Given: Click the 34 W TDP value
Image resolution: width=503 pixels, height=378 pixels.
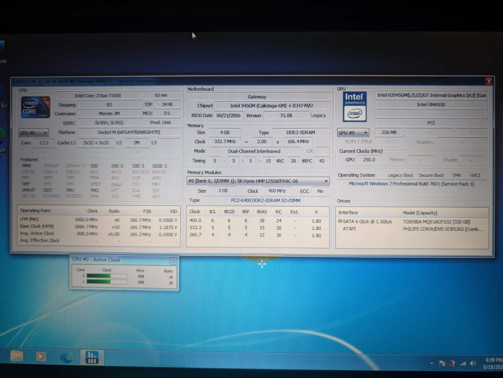Looking at the screenshot, I should click(x=167, y=104).
